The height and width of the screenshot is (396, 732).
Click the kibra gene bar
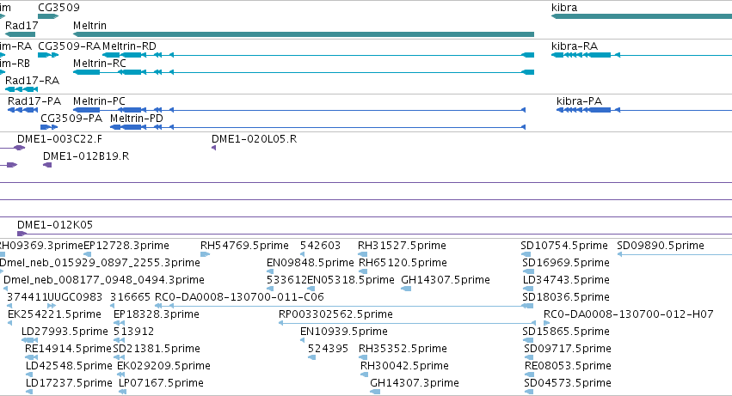pos(642,16)
